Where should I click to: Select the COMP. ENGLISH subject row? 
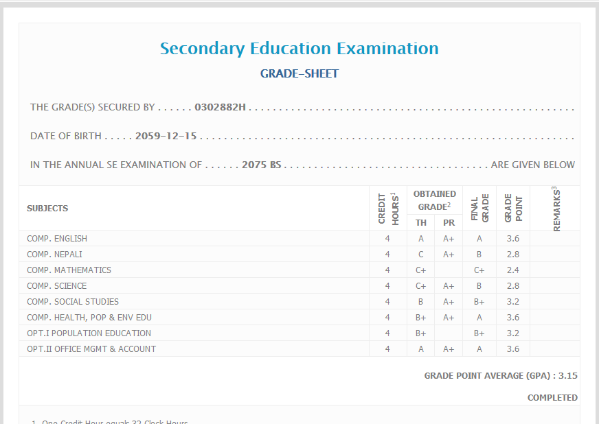(x=57, y=239)
